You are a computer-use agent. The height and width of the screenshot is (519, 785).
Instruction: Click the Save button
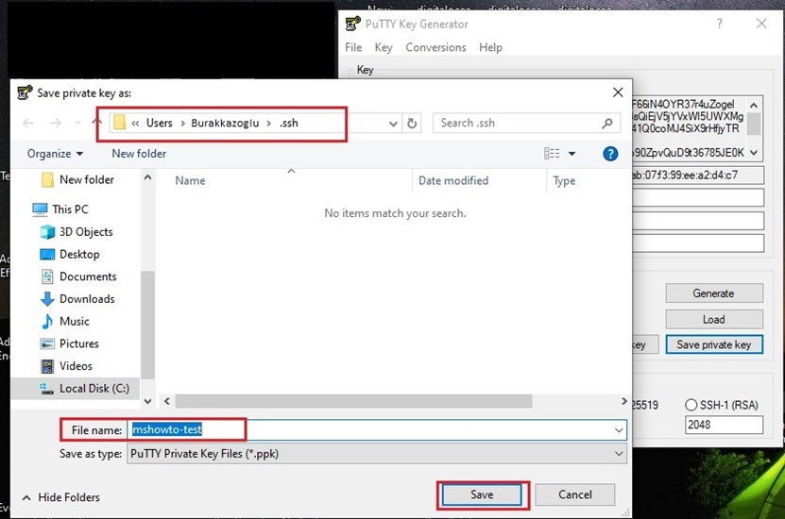(x=482, y=495)
